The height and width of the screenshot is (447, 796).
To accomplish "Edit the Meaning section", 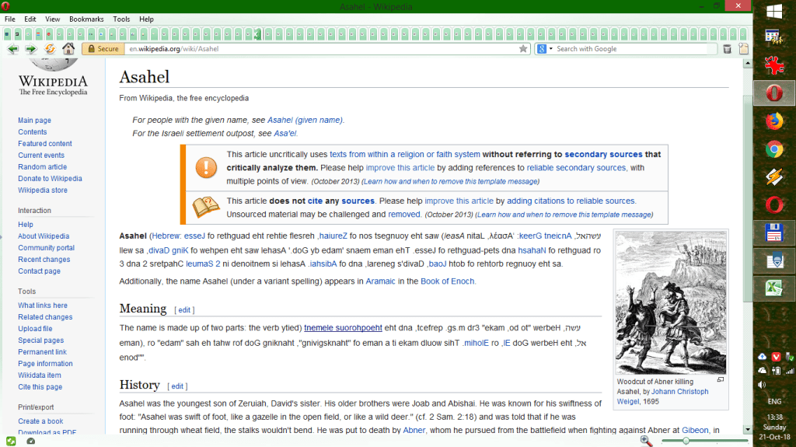I will 184,310.
